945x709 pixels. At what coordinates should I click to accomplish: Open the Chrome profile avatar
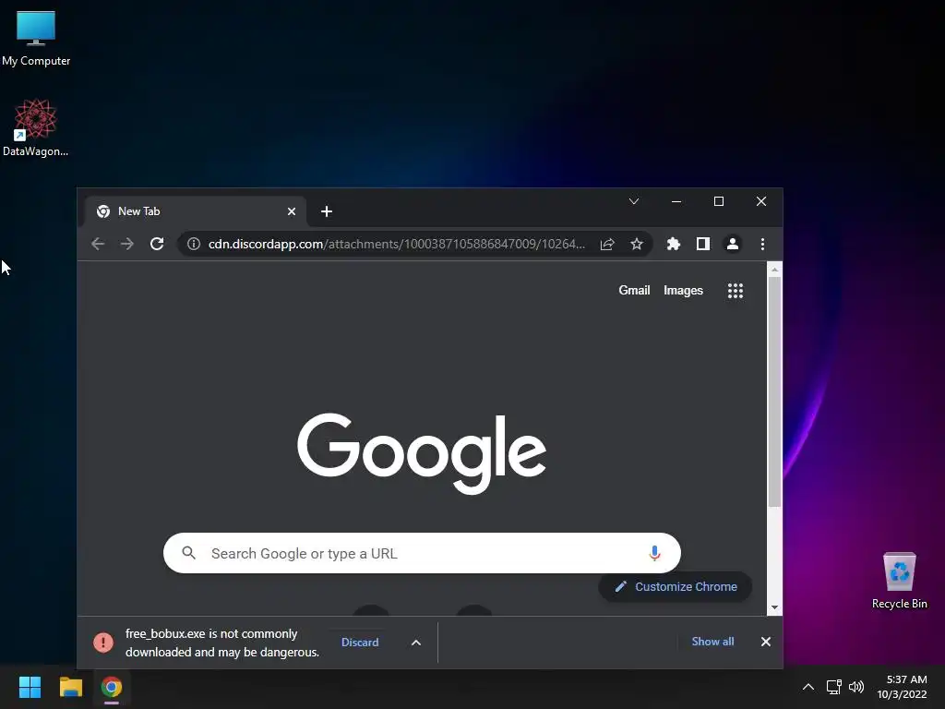(732, 244)
